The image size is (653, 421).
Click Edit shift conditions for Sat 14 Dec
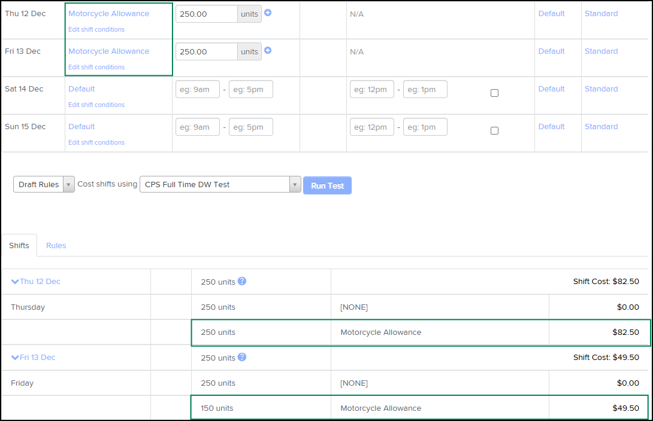click(96, 105)
